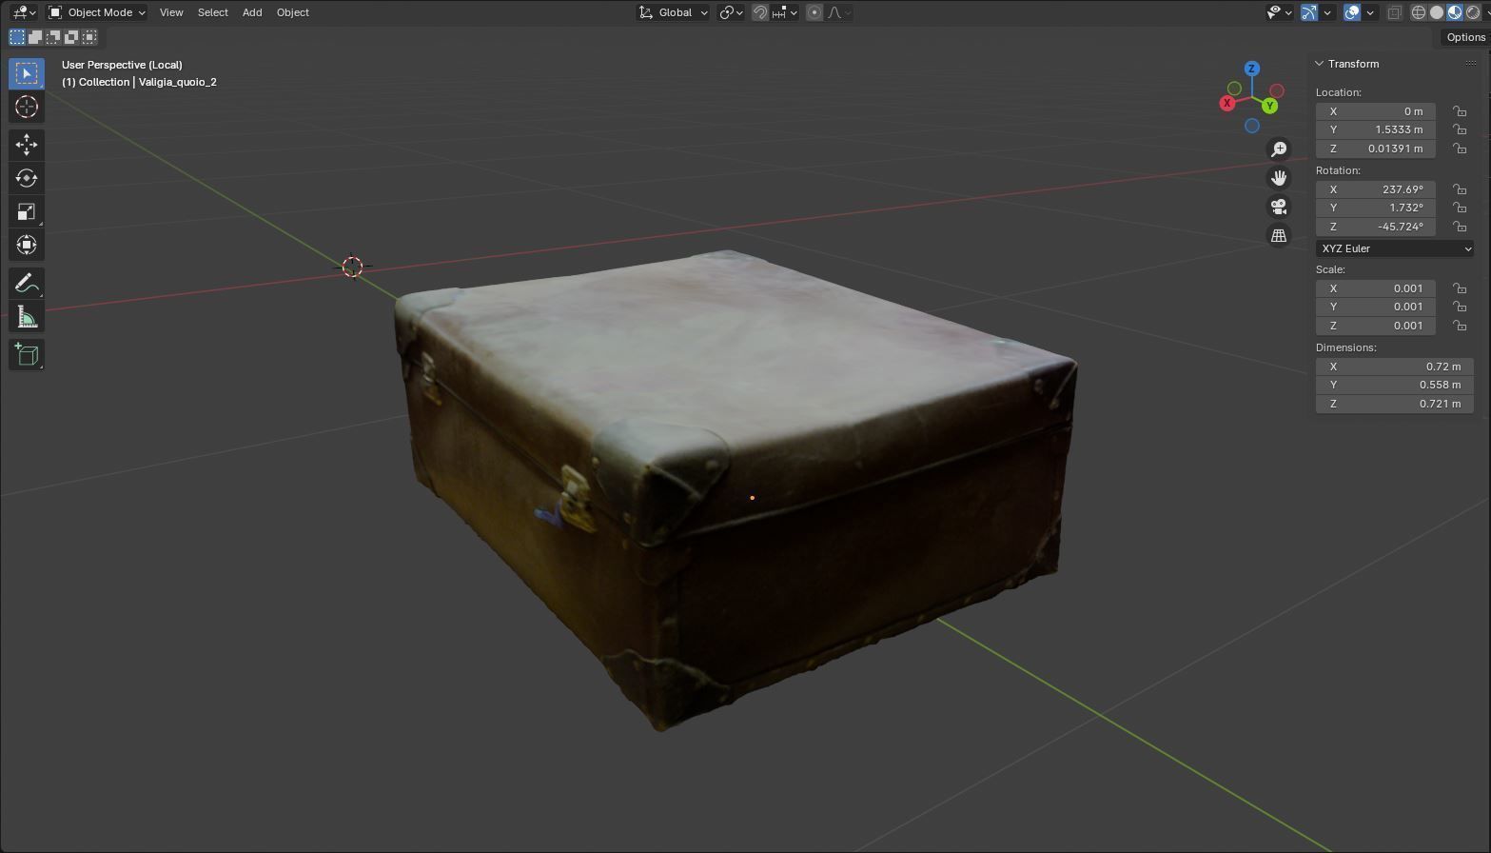Set selection mode to Extend

tap(35, 37)
